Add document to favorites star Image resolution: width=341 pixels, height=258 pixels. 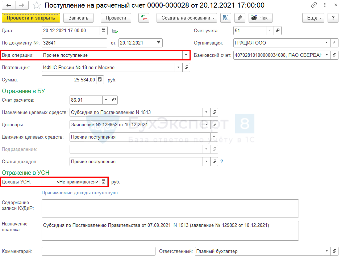(x=37, y=5)
